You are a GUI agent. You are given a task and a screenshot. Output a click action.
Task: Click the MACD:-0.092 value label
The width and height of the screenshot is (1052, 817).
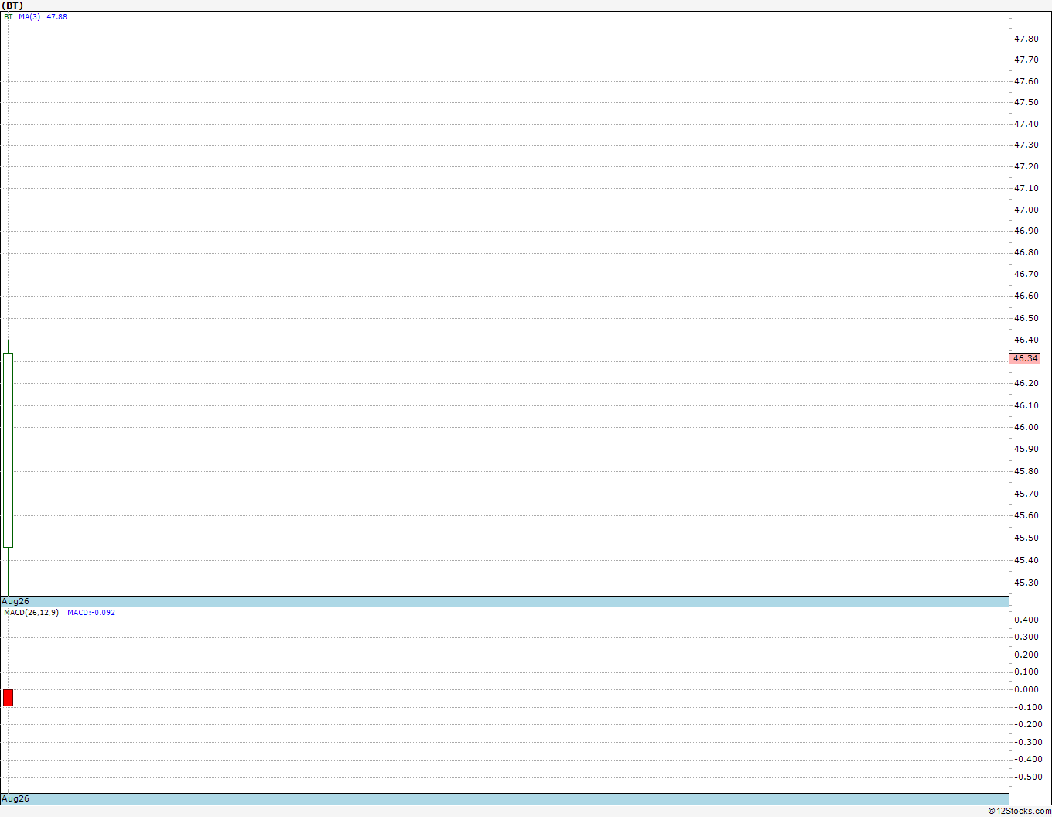coord(91,613)
